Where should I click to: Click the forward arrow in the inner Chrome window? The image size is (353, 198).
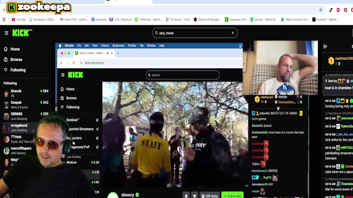point(67,63)
